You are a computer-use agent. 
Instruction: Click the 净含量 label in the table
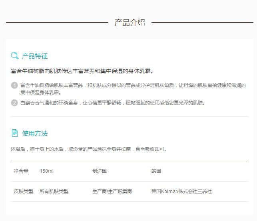pyautogui.click(x=21, y=171)
